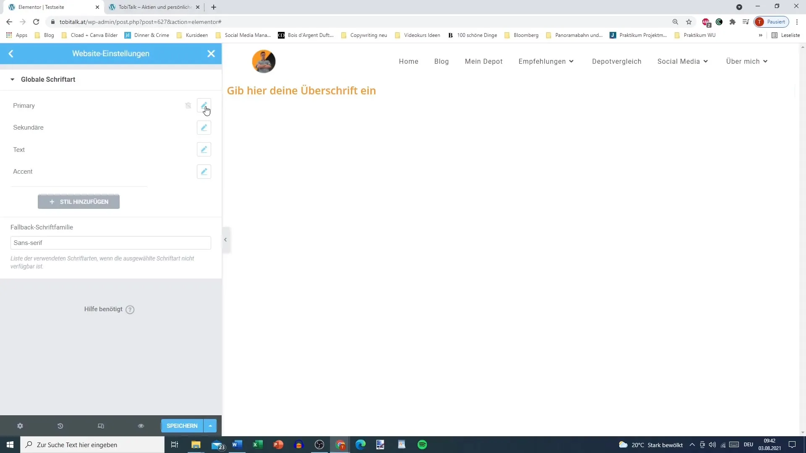Open the browser zoom indicator

(675, 22)
